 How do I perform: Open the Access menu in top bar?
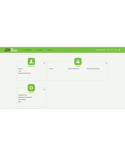39,50
